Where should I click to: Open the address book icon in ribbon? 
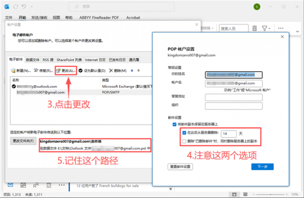pos(254,29)
